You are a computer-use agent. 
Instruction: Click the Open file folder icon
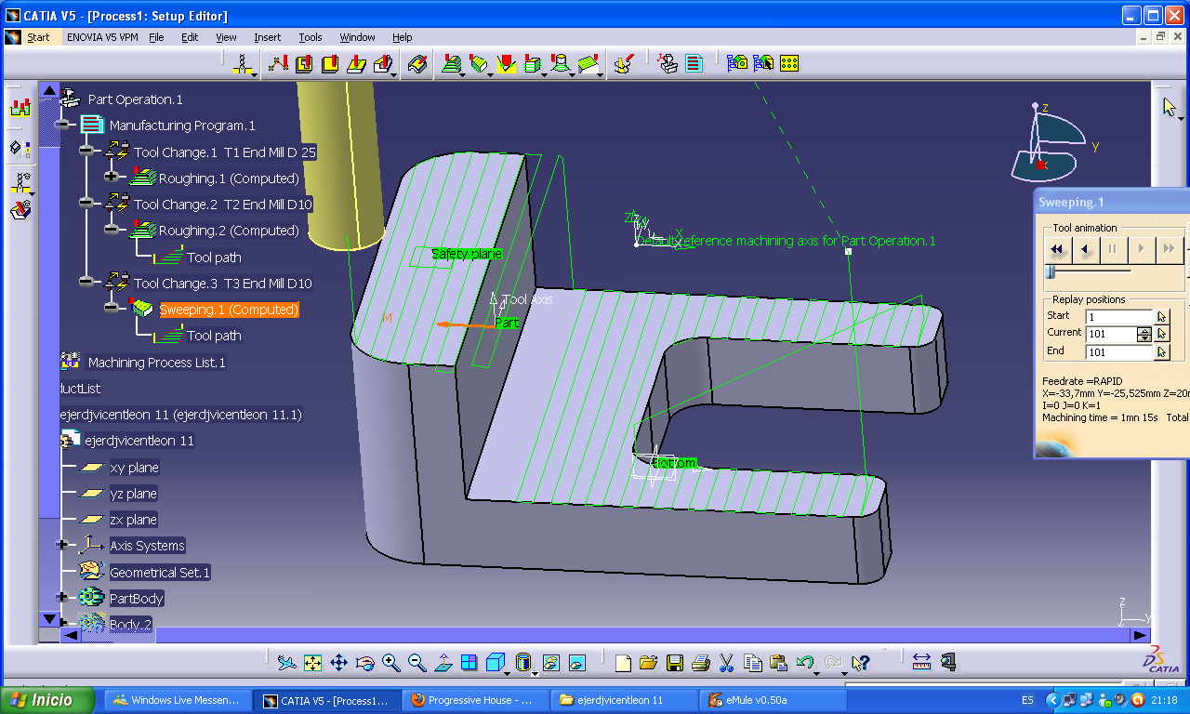[x=649, y=663]
